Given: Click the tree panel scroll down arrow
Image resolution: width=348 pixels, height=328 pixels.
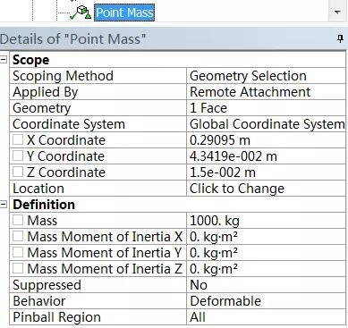Looking at the screenshot, I should coord(337,12).
